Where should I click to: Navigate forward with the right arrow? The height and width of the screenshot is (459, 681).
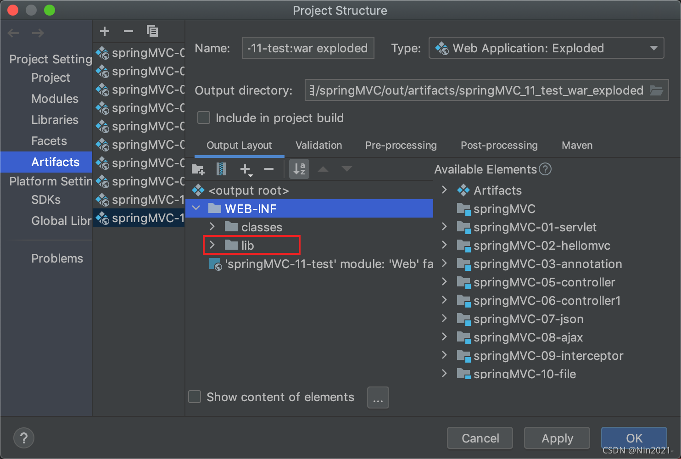38,33
